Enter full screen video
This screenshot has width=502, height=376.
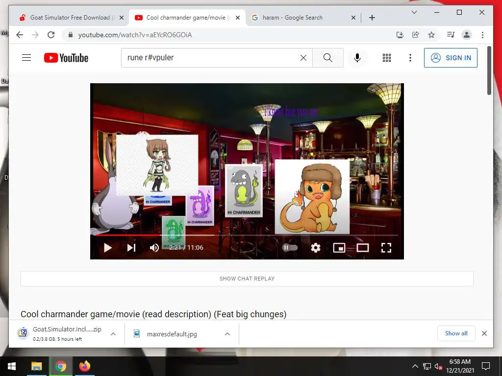click(x=386, y=247)
